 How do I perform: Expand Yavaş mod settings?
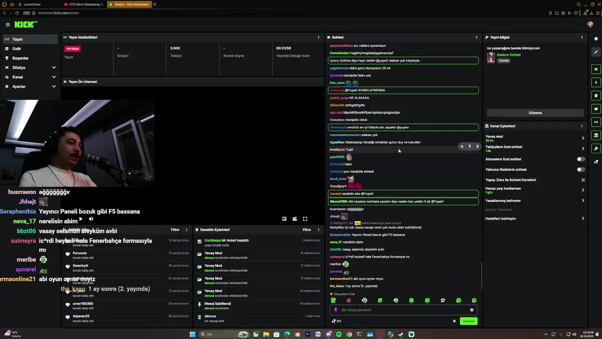point(583,138)
